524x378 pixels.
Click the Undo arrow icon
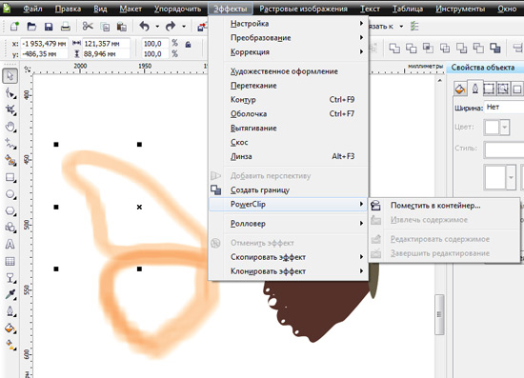point(145,26)
